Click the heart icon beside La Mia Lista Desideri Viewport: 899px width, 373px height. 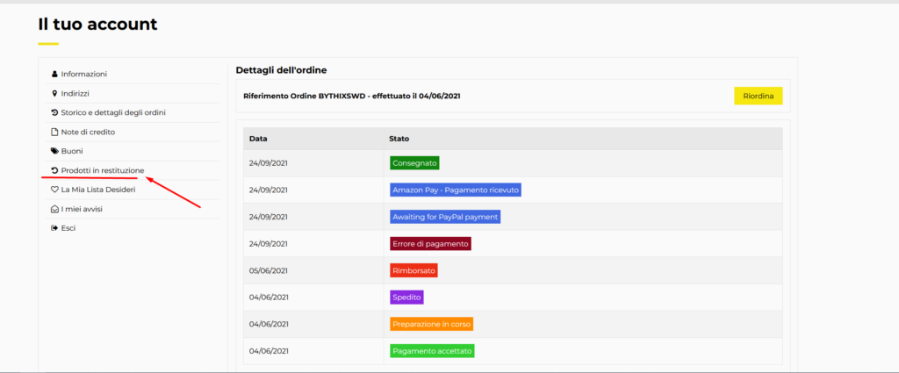pyautogui.click(x=54, y=190)
